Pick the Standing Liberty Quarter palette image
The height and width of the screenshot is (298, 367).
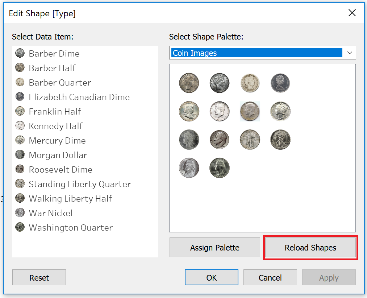250,140
